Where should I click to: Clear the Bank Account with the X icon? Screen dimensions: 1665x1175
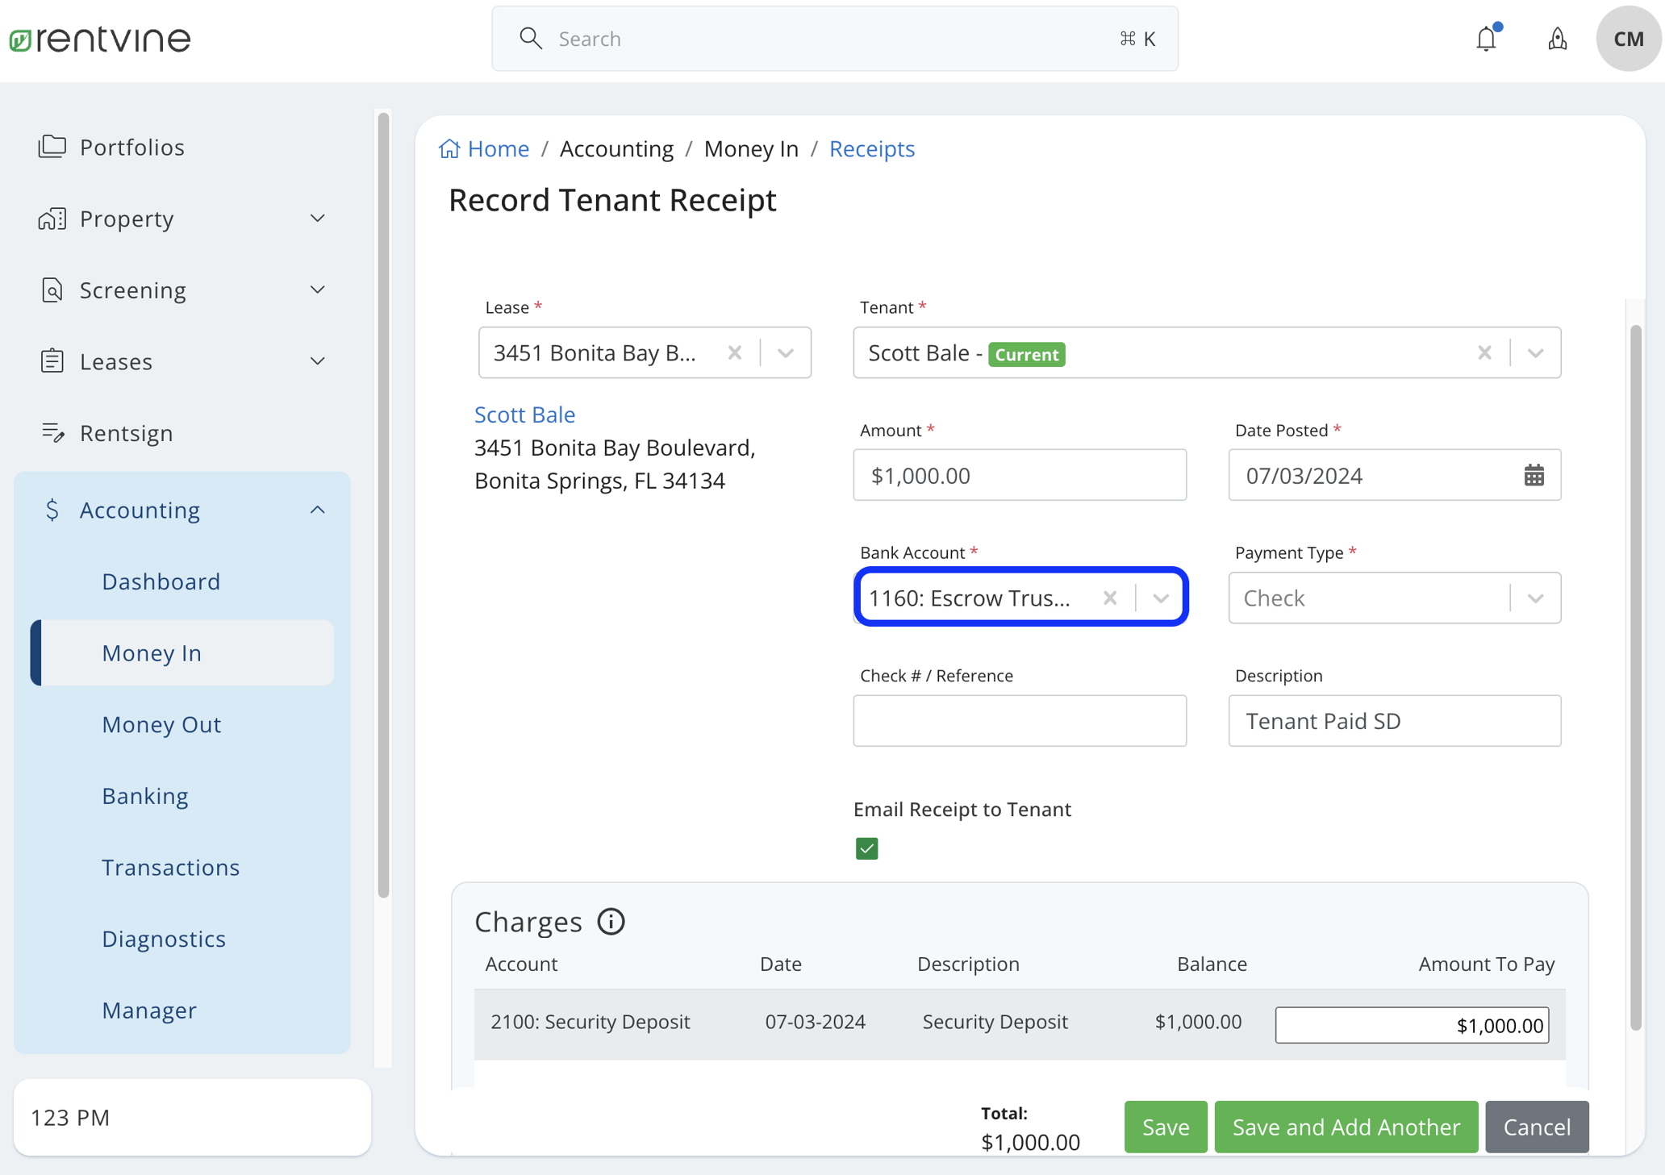1110,598
